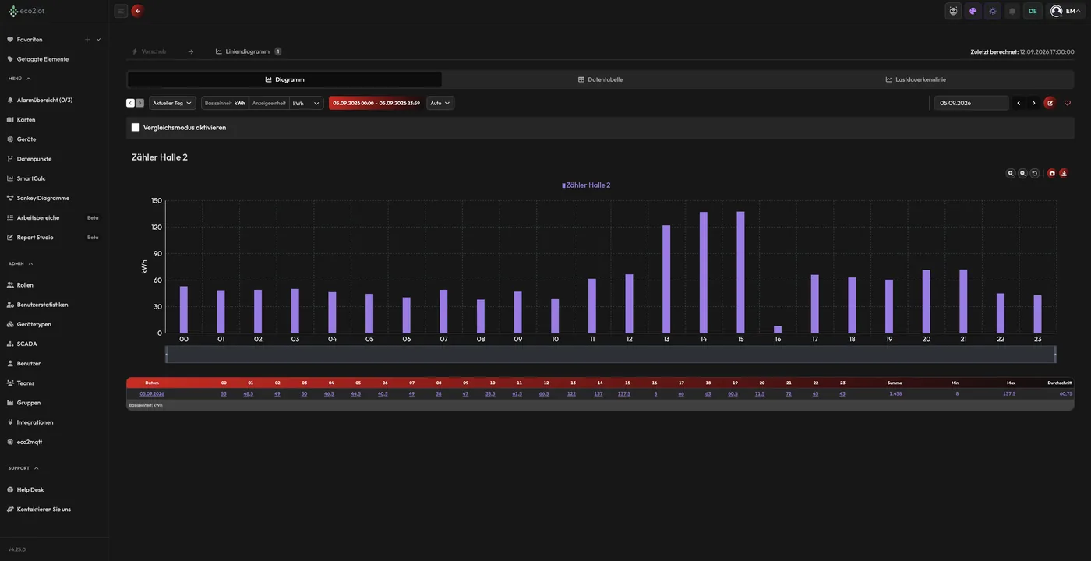Screen dimensions: 1091x561
Task: Add this diagram to favorites via heart icon
Action: 1068,103
